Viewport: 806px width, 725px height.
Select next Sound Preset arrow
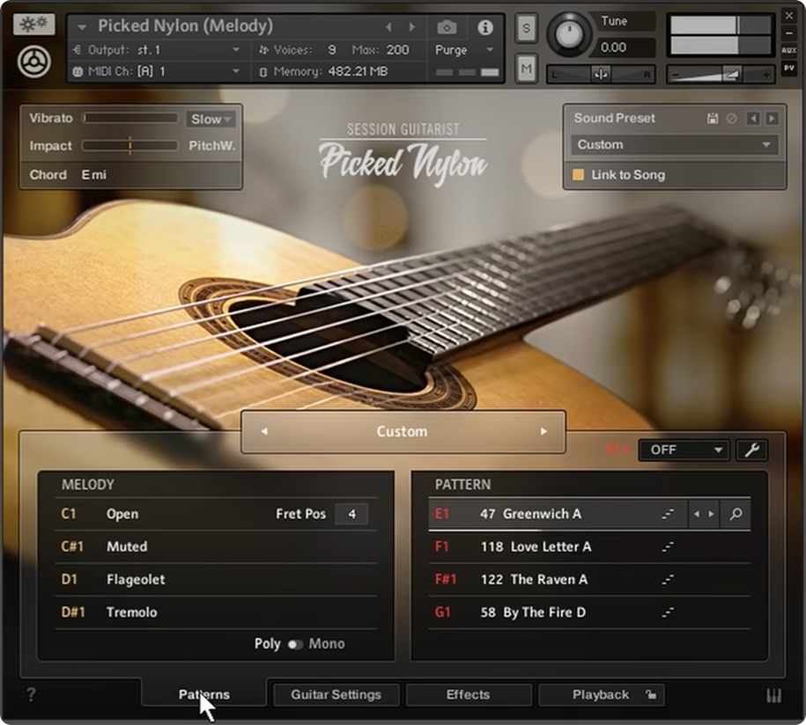click(x=772, y=119)
